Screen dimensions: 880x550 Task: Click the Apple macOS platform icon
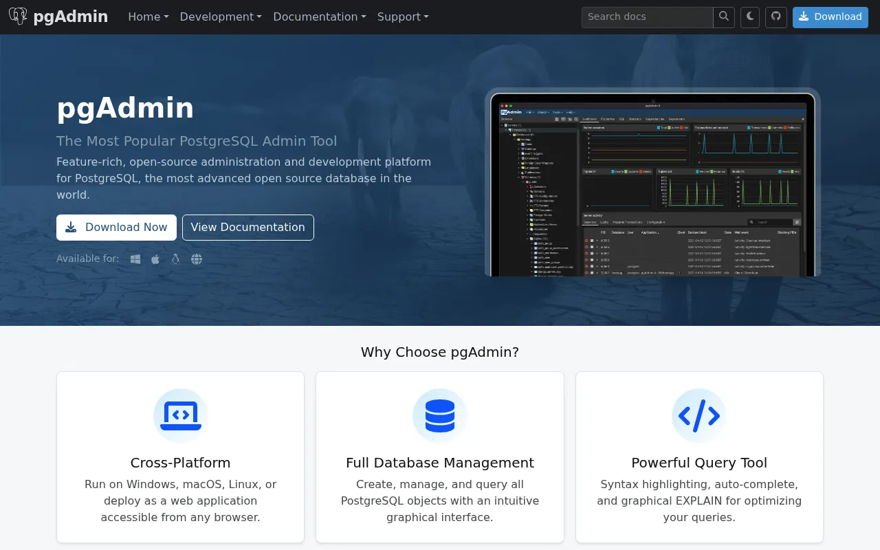(155, 259)
